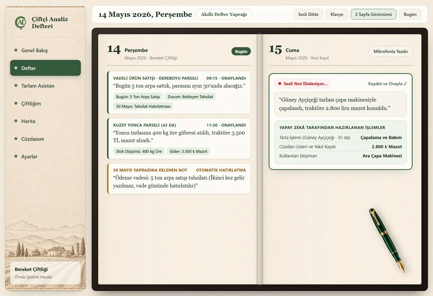Open Genel Bakış in the sidebar
433x296 pixels.
pos(45,51)
